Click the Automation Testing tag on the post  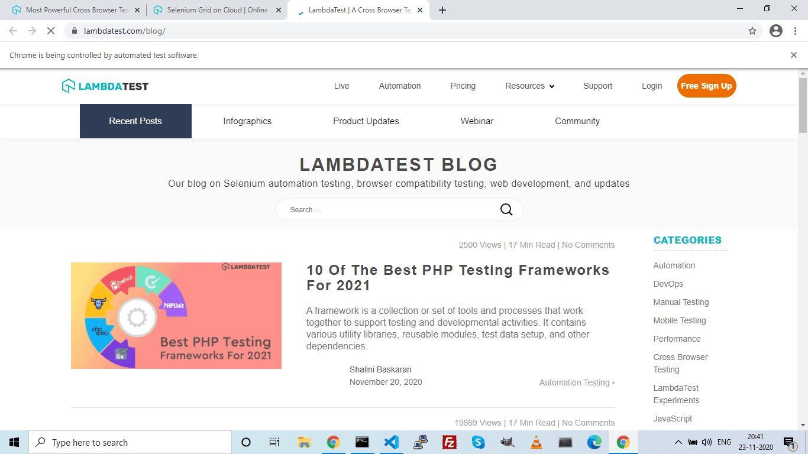pyautogui.click(x=574, y=382)
